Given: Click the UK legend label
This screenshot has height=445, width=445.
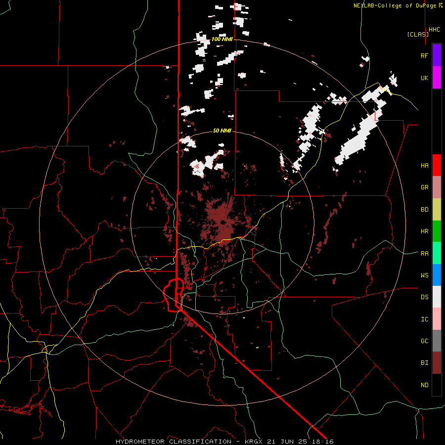Looking at the screenshot, I should click(x=424, y=78).
